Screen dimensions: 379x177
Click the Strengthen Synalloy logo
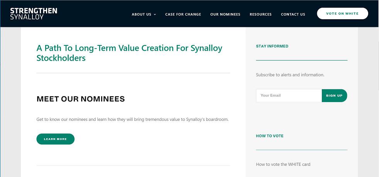(34, 14)
